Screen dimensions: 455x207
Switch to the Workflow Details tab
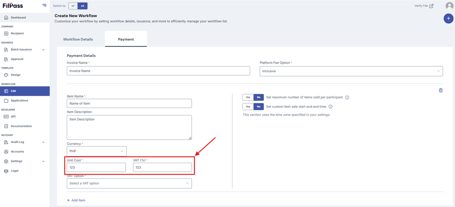tap(78, 39)
